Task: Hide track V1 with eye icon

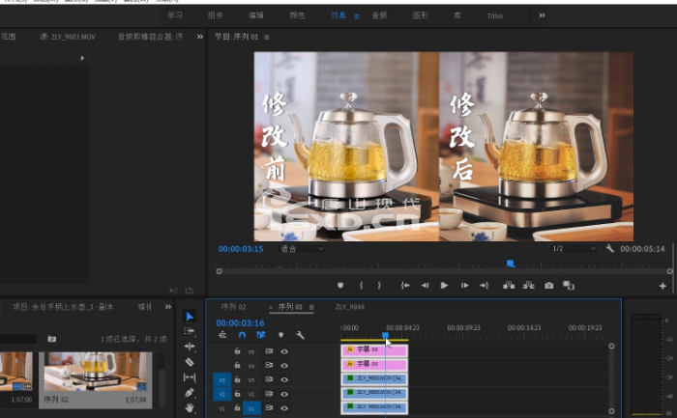Action: [x=284, y=408]
